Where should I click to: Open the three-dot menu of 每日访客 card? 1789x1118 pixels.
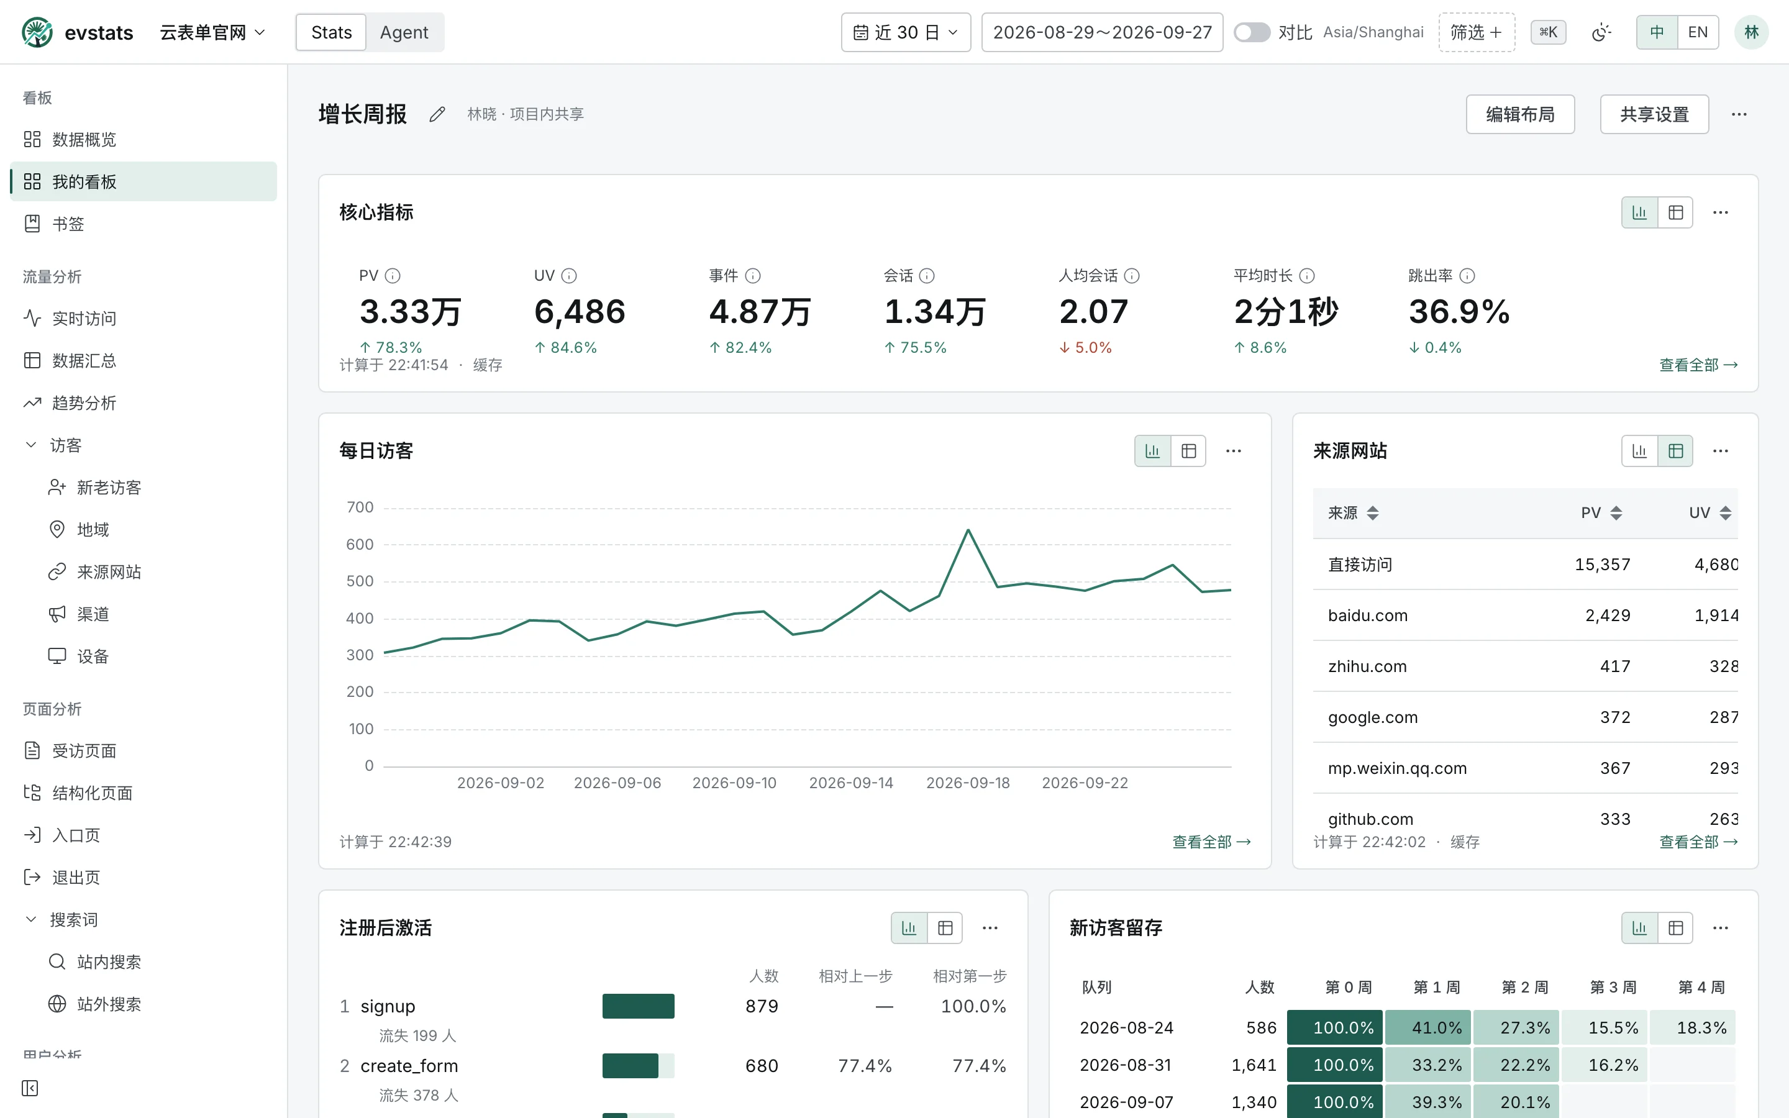click(x=1233, y=450)
